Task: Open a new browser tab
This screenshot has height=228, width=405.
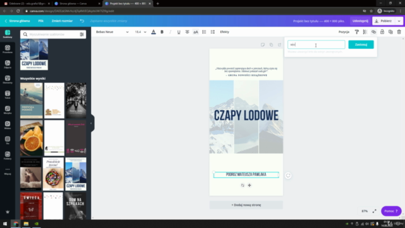Action: 158,4
